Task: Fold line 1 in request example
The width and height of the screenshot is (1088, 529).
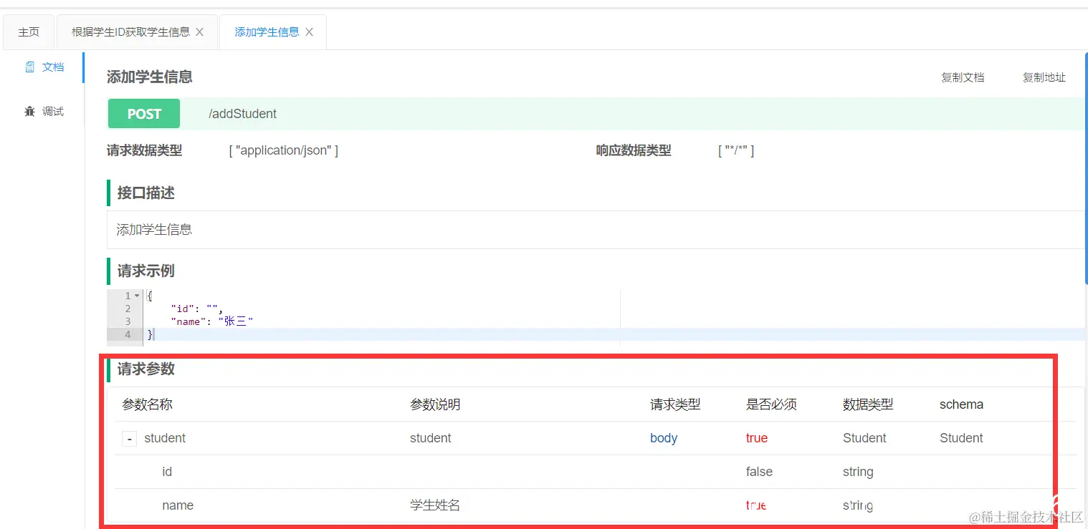Action: 137,296
